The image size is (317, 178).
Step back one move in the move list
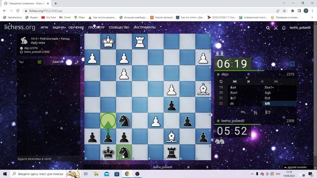point(249,82)
